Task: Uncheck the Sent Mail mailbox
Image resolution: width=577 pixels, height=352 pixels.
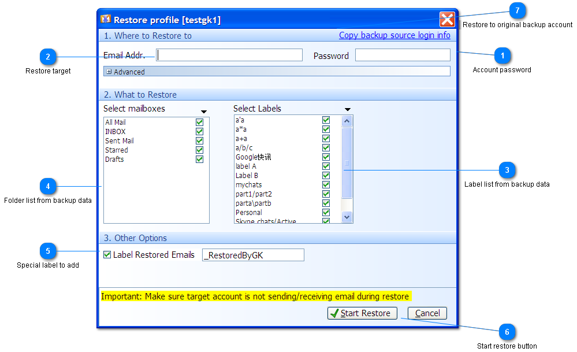Action: pyautogui.click(x=199, y=140)
